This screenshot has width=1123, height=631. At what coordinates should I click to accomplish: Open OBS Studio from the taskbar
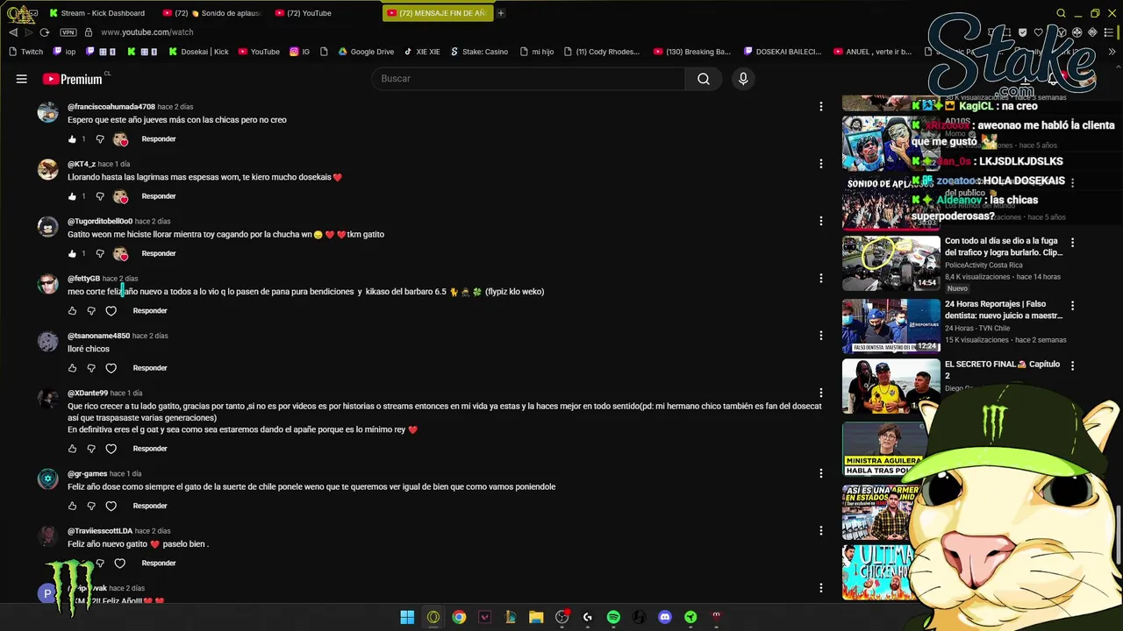click(x=562, y=617)
